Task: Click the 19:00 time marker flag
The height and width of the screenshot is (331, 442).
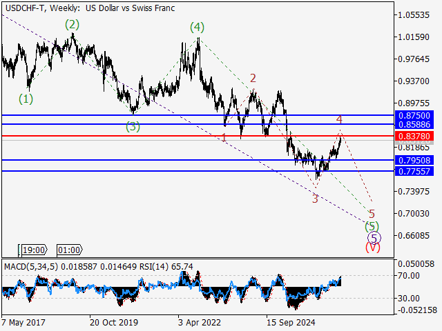Action: [35, 250]
